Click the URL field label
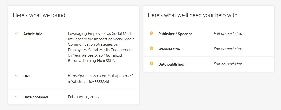 [27, 76]
